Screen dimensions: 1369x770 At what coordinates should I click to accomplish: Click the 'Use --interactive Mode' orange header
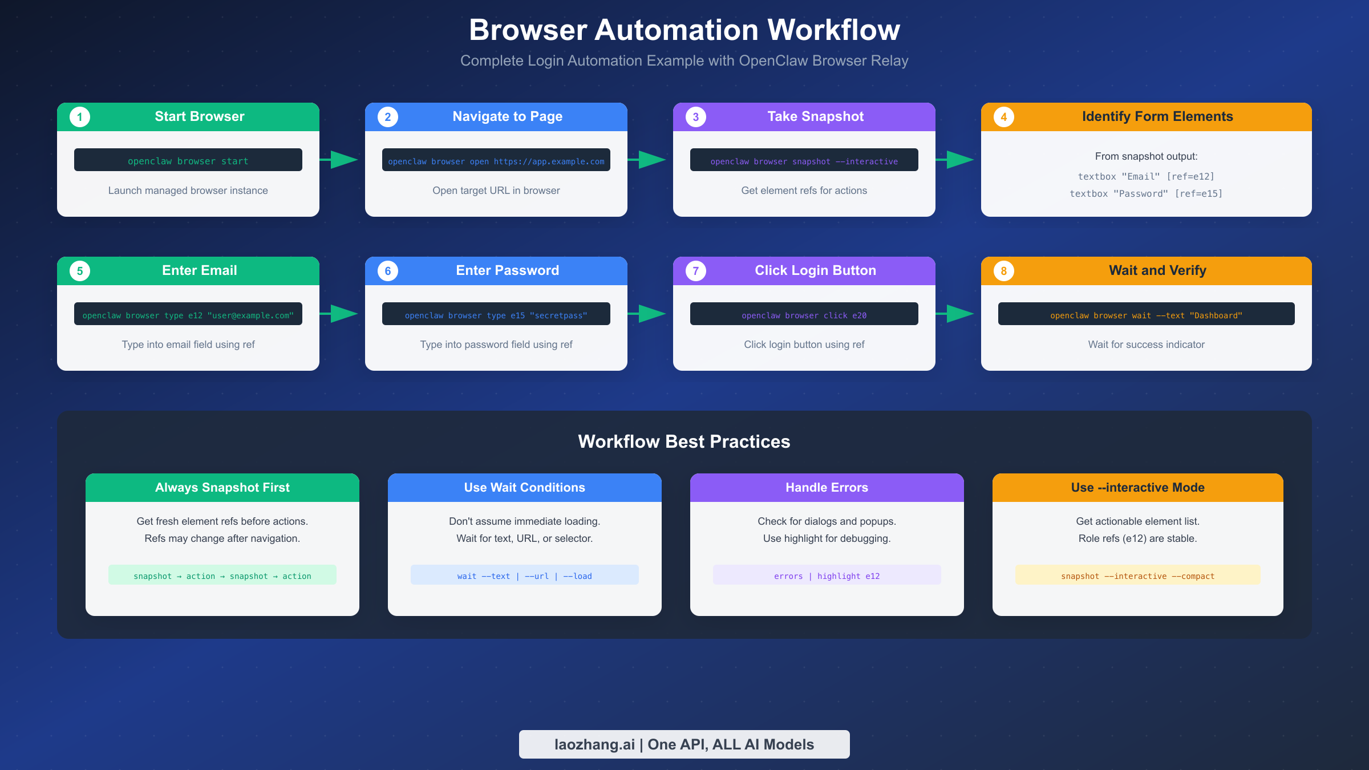[1137, 488]
